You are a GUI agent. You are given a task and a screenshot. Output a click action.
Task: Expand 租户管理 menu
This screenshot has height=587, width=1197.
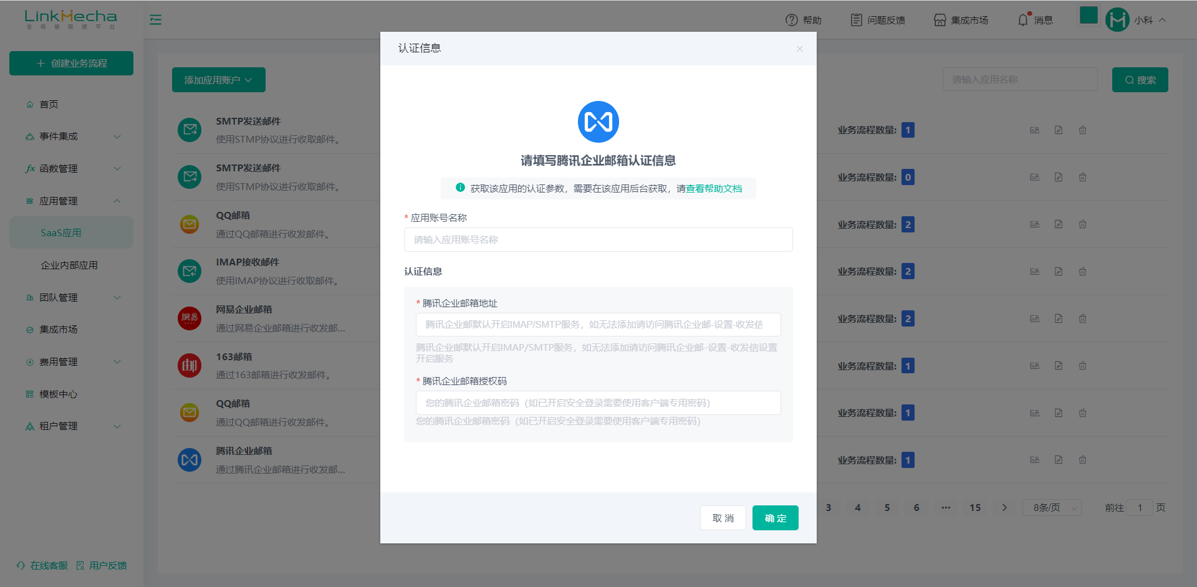click(x=72, y=426)
